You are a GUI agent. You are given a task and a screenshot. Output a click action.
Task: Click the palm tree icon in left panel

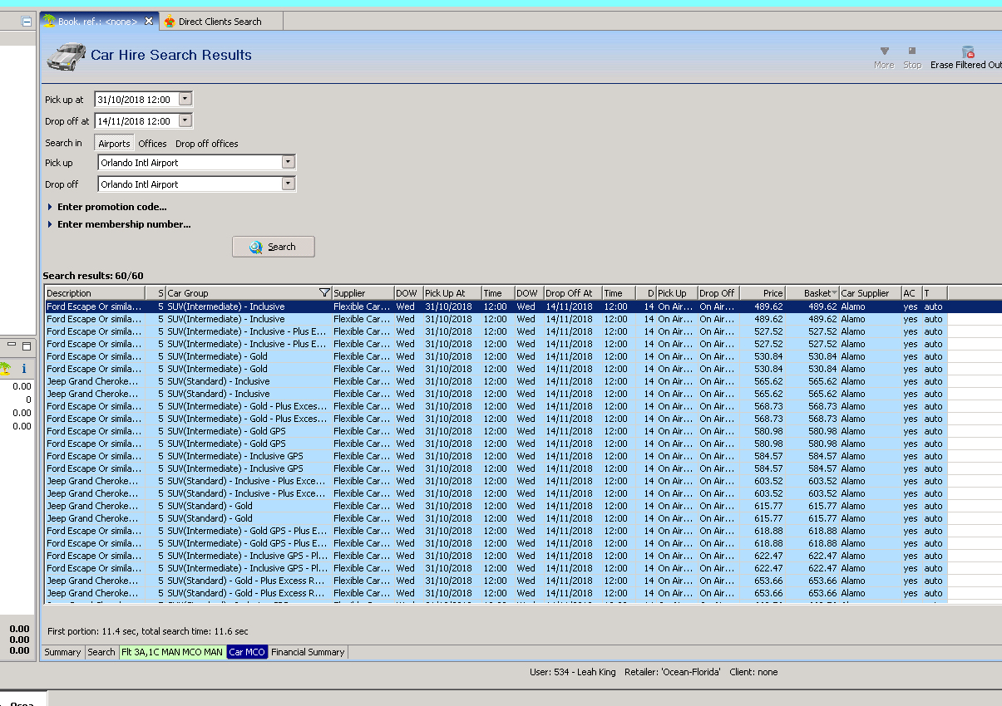(4, 368)
